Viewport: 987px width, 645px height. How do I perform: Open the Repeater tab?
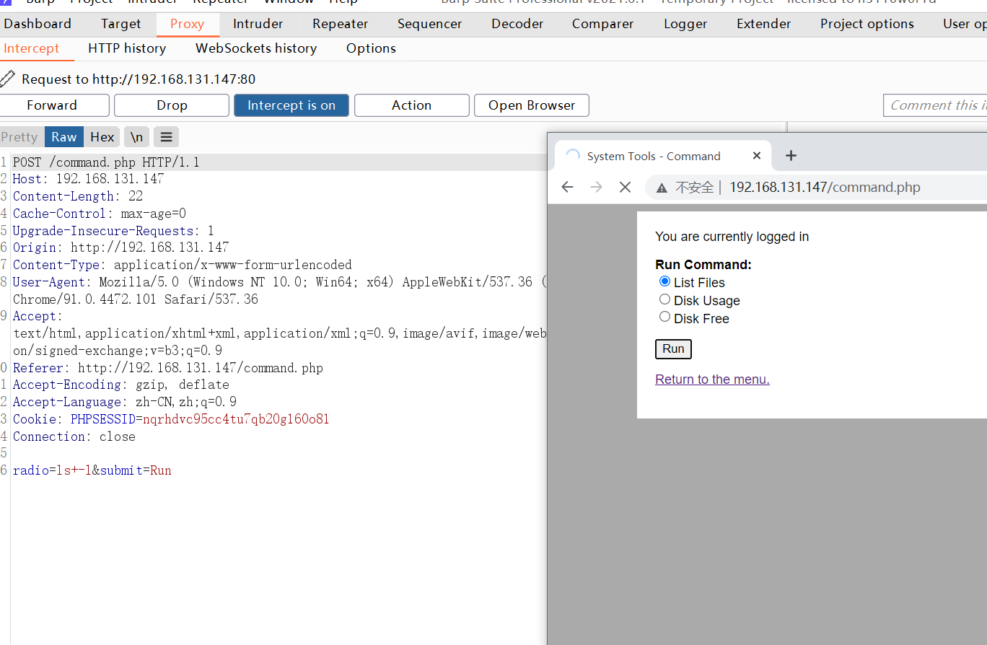(341, 24)
